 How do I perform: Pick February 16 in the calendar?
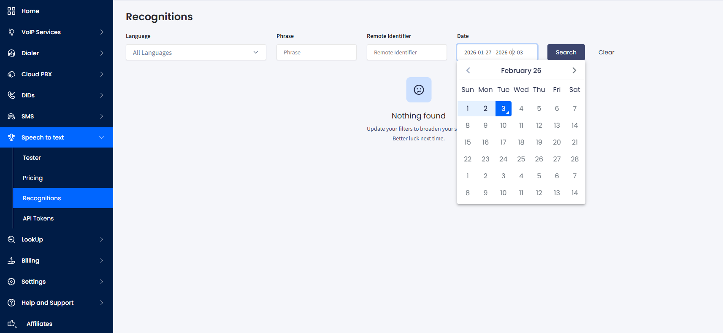(x=485, y=142)
